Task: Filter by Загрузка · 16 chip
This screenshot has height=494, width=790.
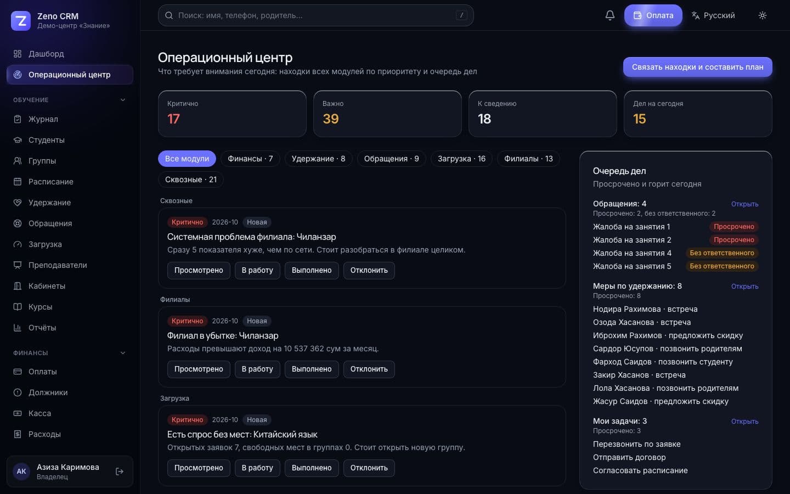Action: pyautogui.click(x=461, y=159)
